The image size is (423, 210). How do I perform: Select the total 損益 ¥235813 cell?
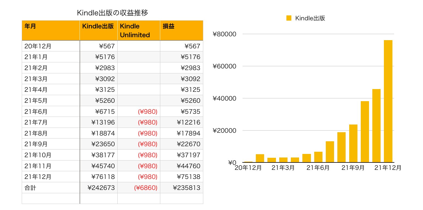pyautogui.click(x=181, y=187)
